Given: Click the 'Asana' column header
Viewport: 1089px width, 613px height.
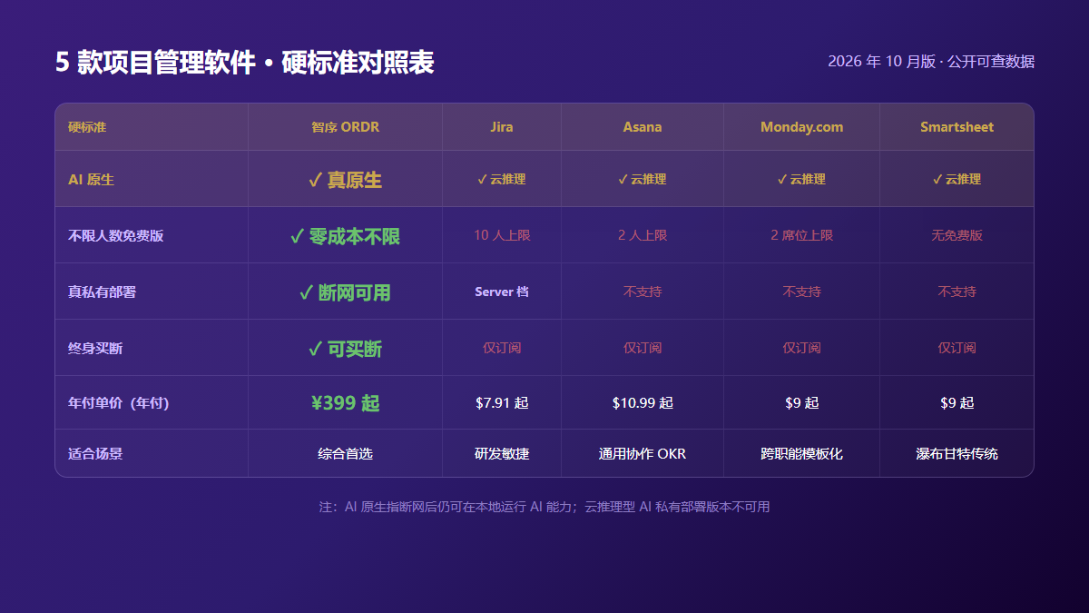Looking at the screenshot, I should 643,127.
